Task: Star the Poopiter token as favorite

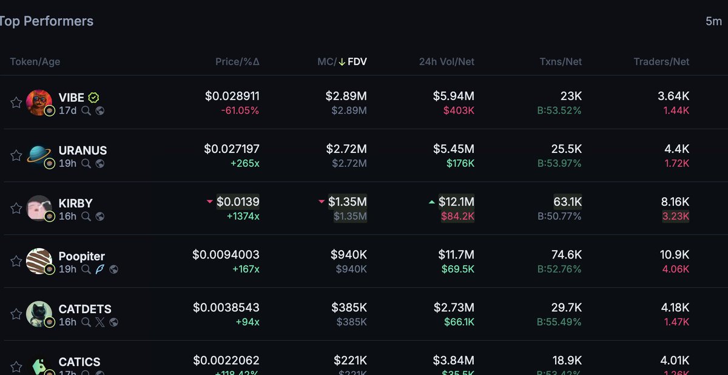Action: (16, 261)
